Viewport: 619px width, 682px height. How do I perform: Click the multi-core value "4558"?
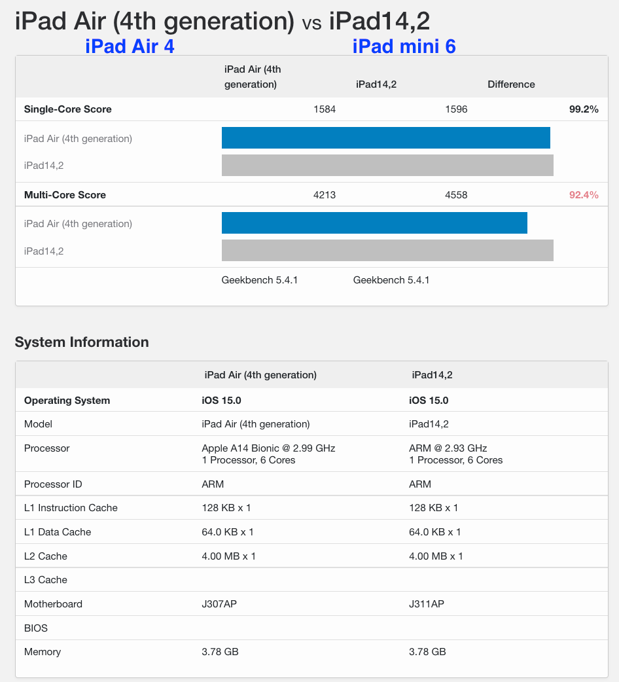(x=456, y=195)
